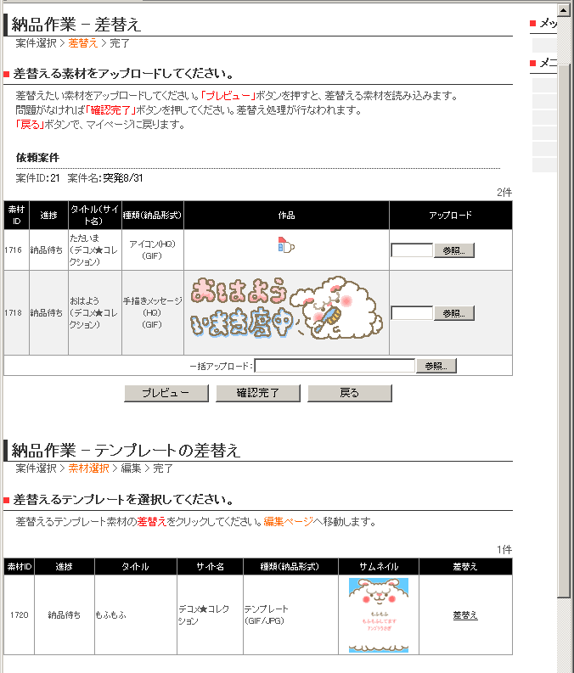This screenshot has width=574, height=673.
Task: Click the おはよう hand-drawn message image
Action: pos(286,313)
